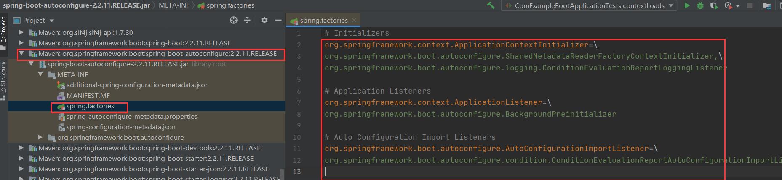Run the contextLoads configuration

coord(687,5)
